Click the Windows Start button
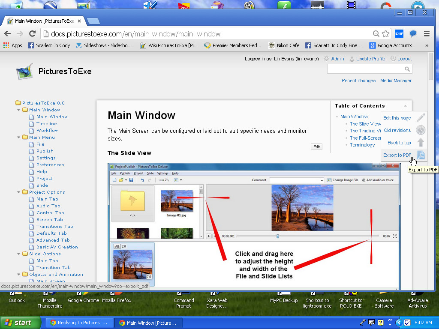 [18, 323]
